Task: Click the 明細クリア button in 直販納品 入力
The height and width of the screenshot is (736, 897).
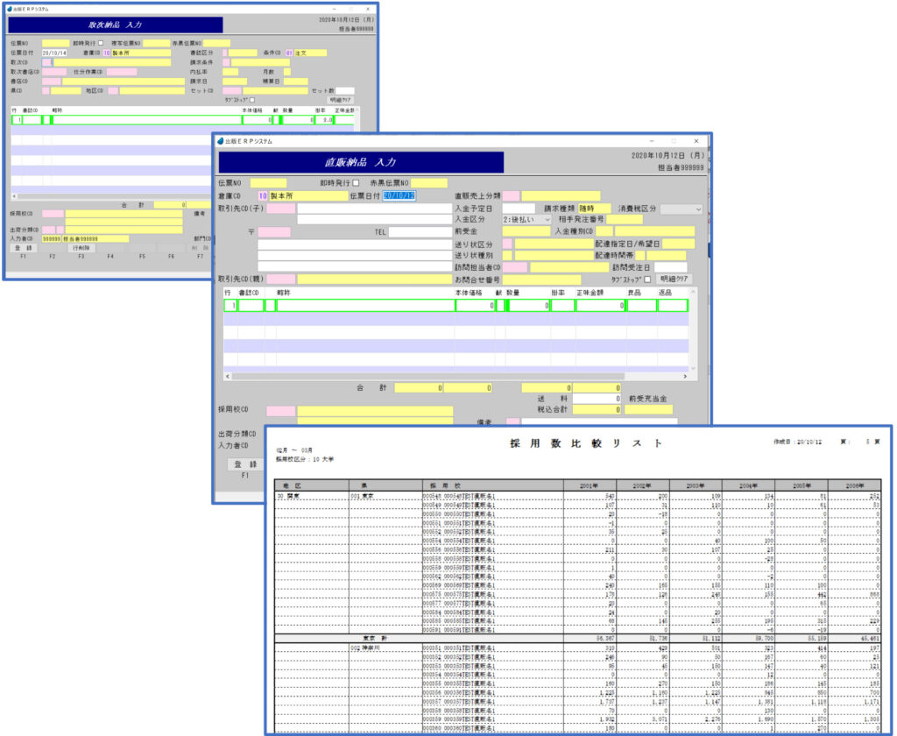Action: pyautogui.click(x=674, y=279)
